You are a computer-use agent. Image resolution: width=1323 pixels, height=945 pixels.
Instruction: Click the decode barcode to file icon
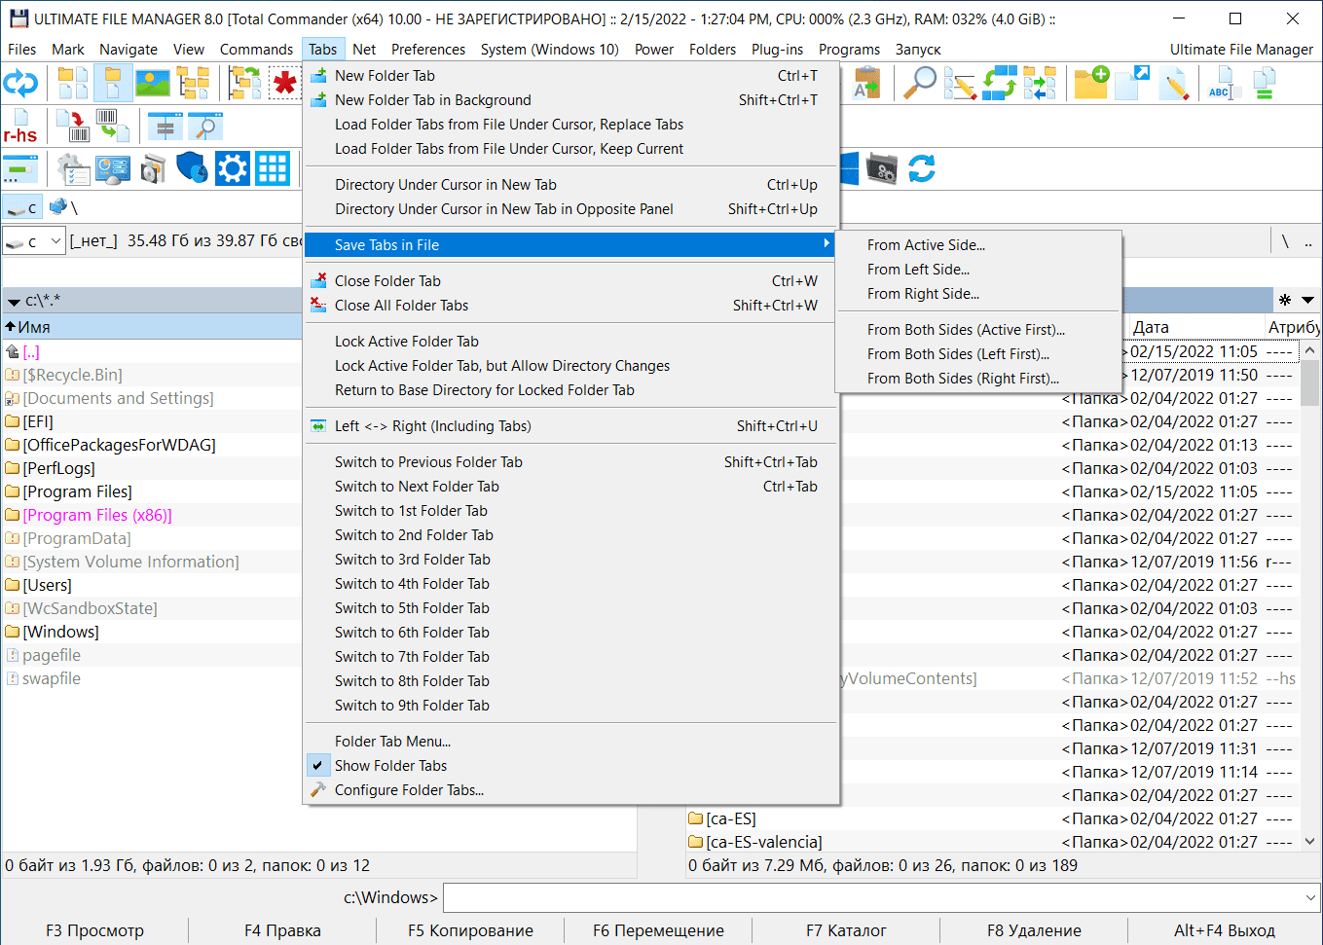(x=112, y=127)
